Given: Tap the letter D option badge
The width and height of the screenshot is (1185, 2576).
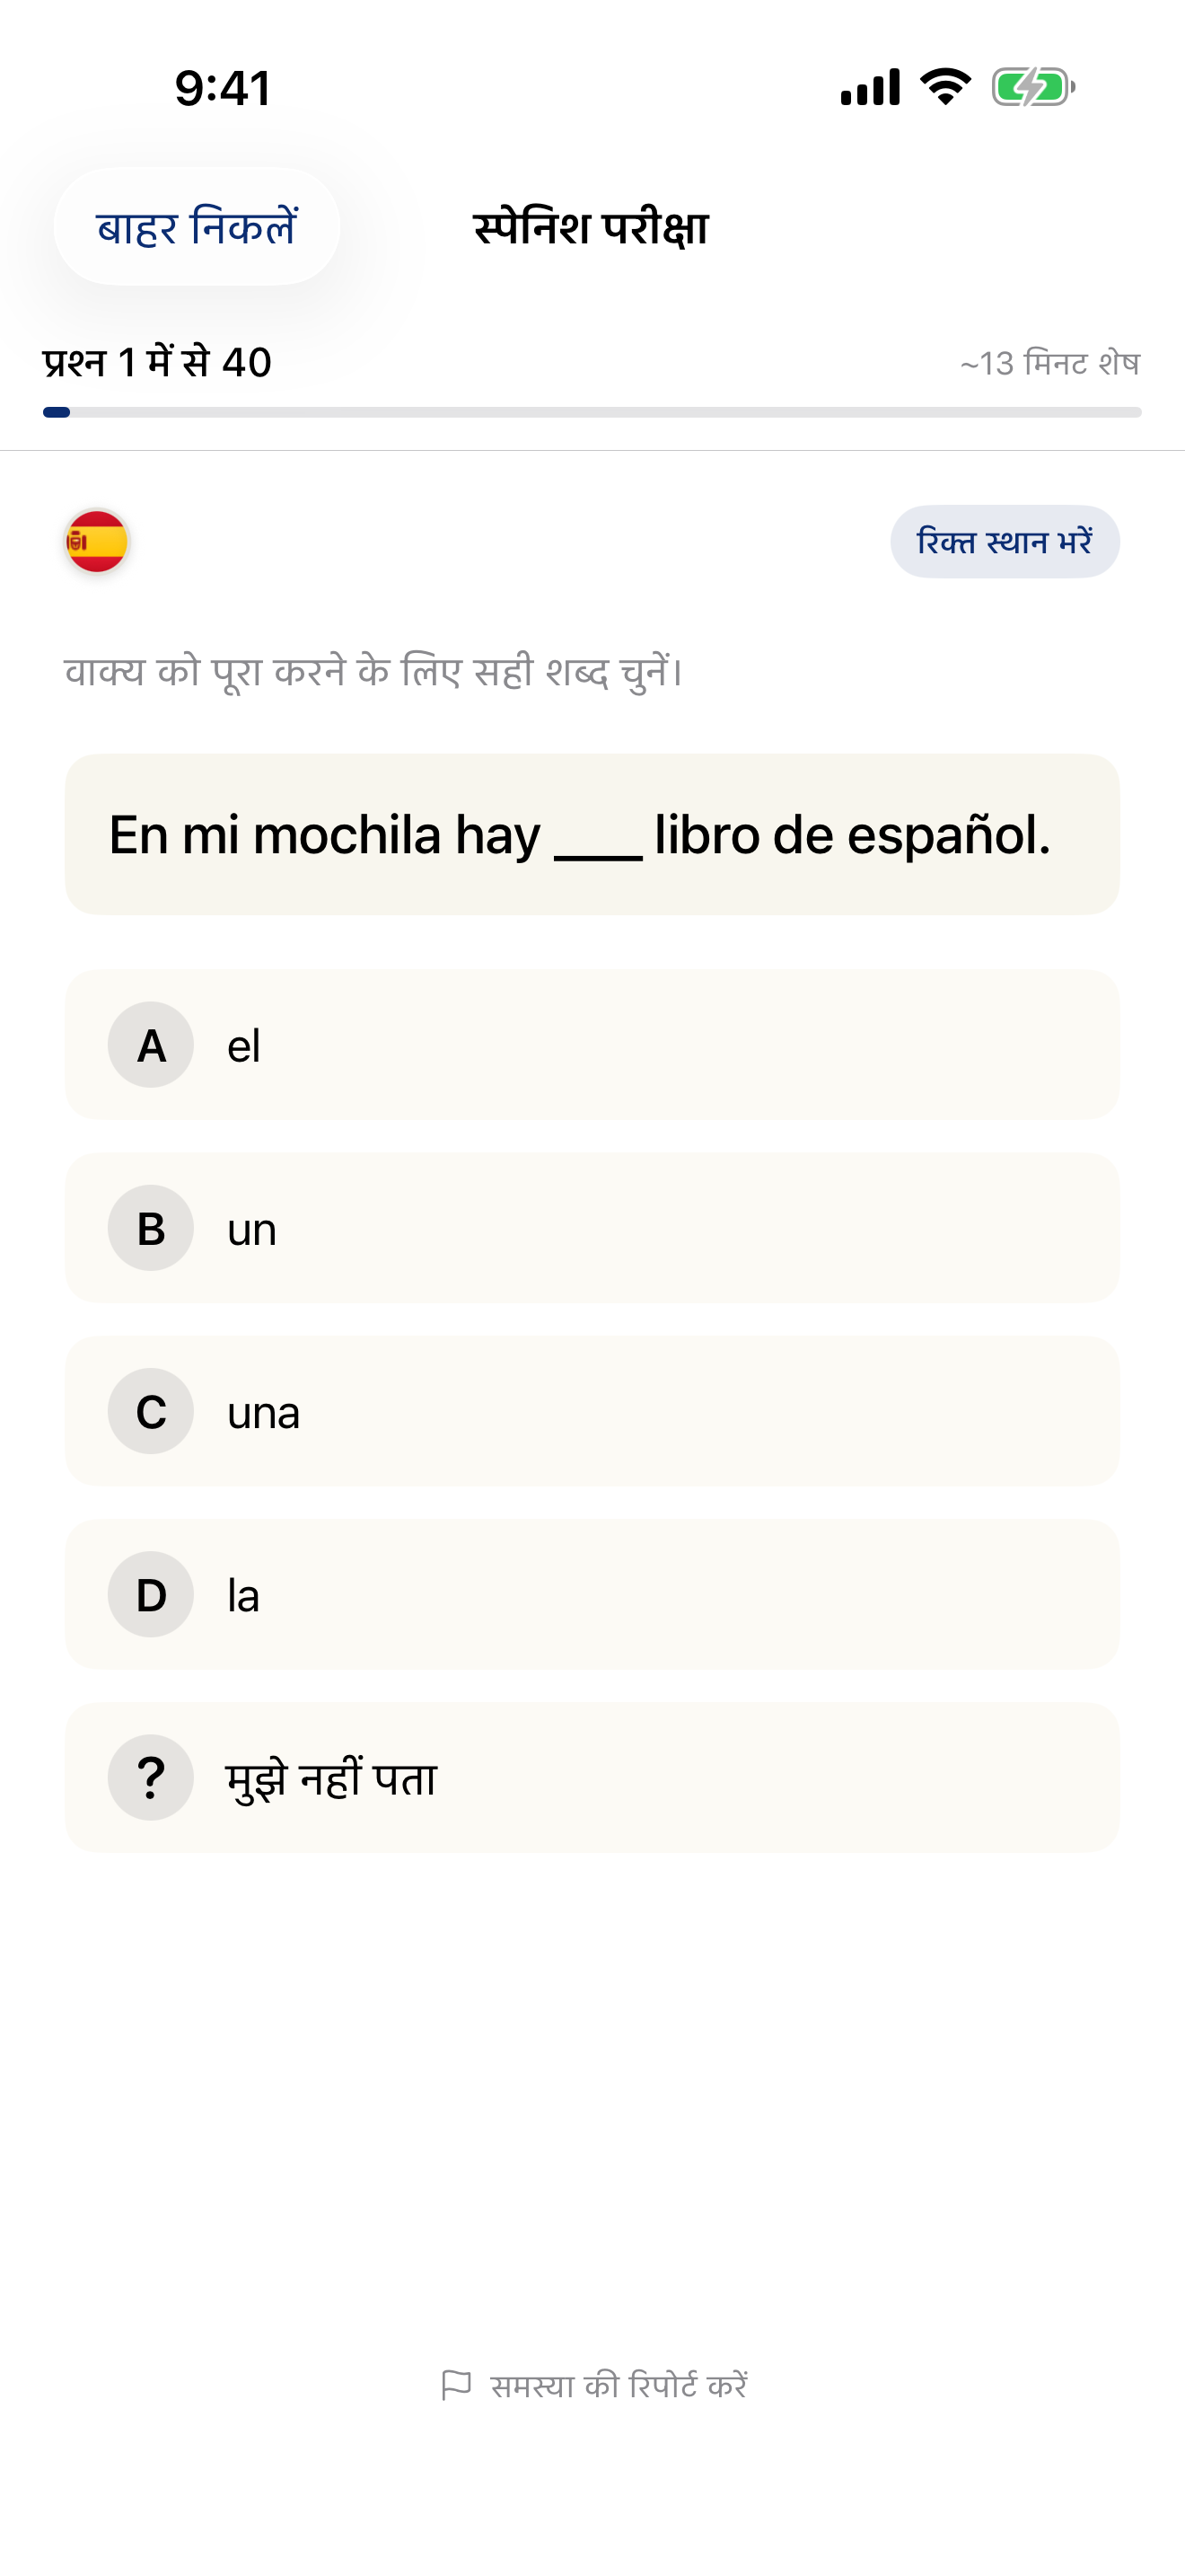Looking at the screenshot, I should (151, 1595).
